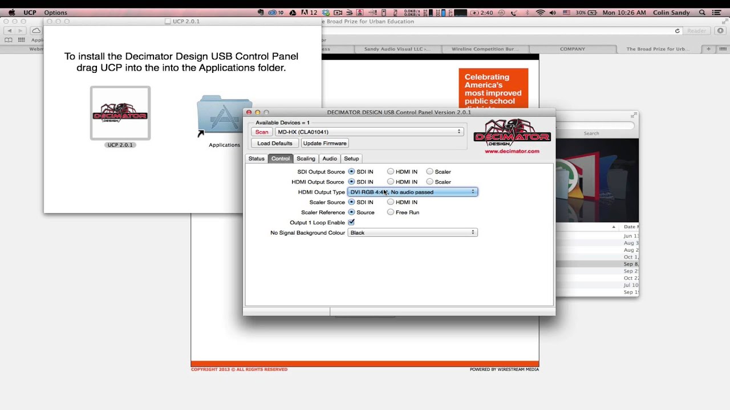The height and width of the screenshot is (410, 730).
Task: Click the Safari reload page icon
Action: (x=678, y=31)
